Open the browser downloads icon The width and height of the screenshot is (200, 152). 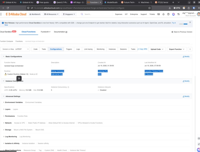tap(170, 8)
